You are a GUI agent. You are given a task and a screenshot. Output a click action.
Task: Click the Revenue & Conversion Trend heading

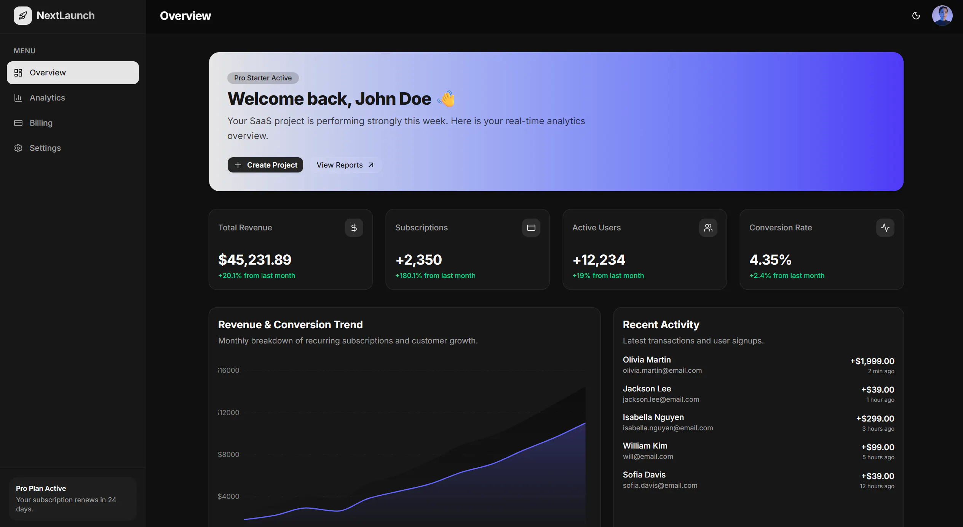coord(291,325)
